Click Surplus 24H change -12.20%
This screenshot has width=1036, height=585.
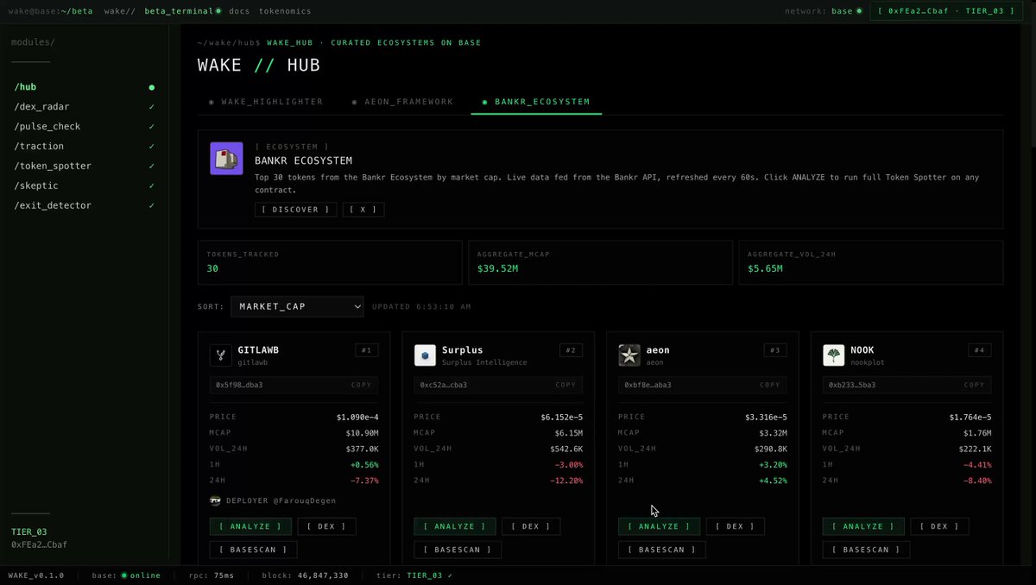point(565,481)
